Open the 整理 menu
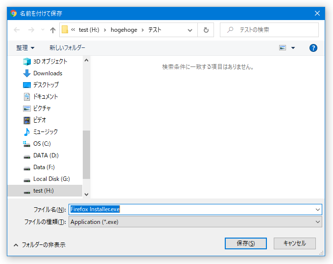The height and width of the screenshot is (264, 333). tap(25, 48)
